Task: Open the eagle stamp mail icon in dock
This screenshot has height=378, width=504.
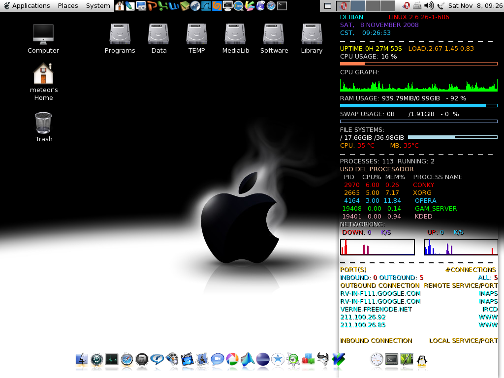Action: coord(202,359)
